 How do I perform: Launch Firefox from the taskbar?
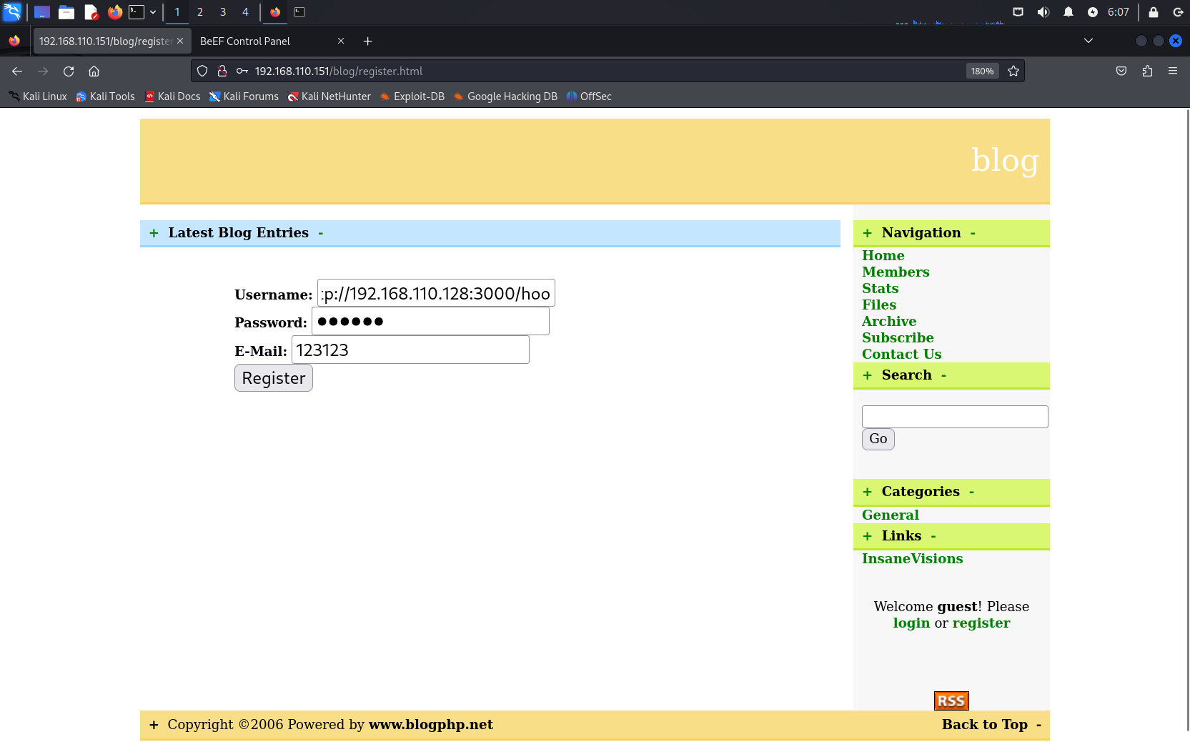point(115,12)
